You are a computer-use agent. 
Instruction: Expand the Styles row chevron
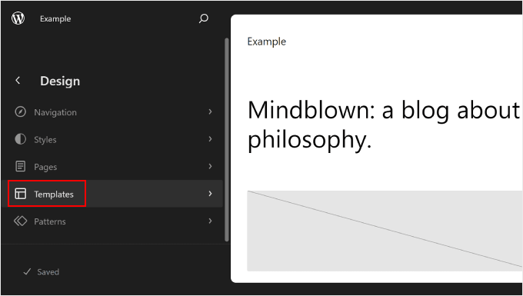click(210, 139)
